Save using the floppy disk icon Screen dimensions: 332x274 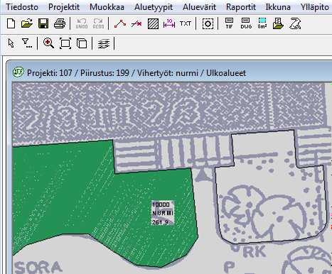click(x=43, y=23)
